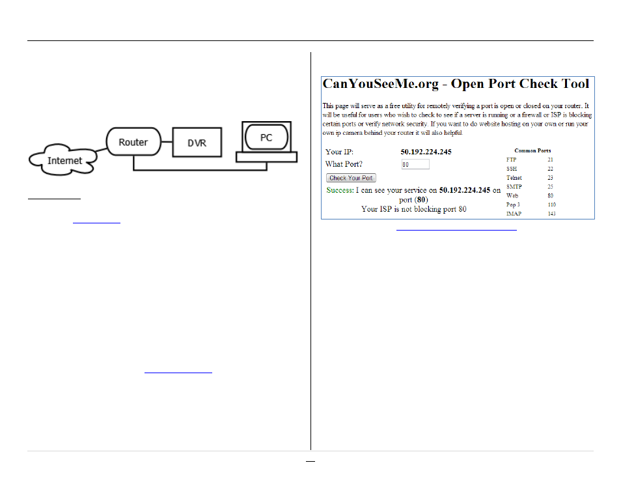The image size is (621, 480).
Task: Click port number 110 beside Pop 3
Action: pyautogui.click(x=552, y=205)
